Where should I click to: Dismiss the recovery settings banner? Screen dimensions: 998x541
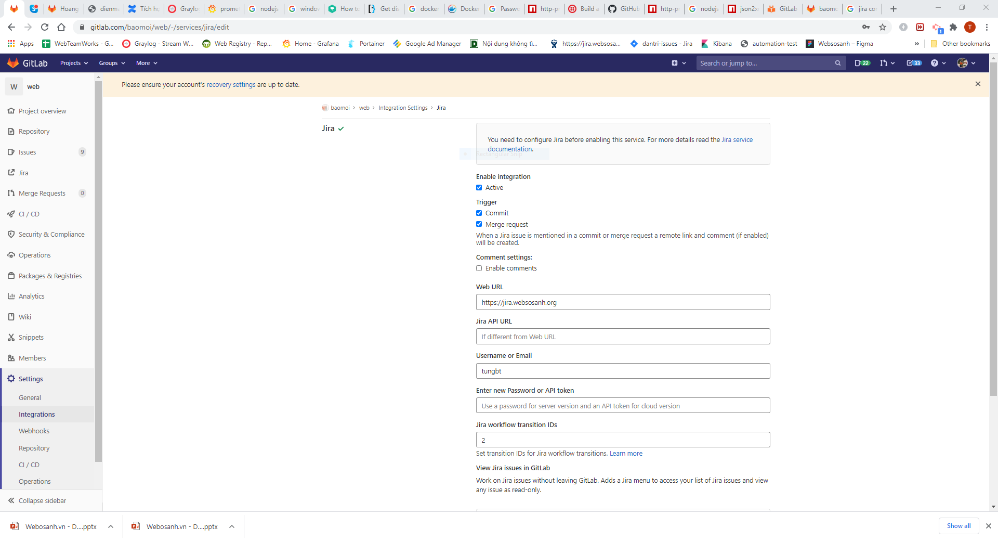[978, 84]
